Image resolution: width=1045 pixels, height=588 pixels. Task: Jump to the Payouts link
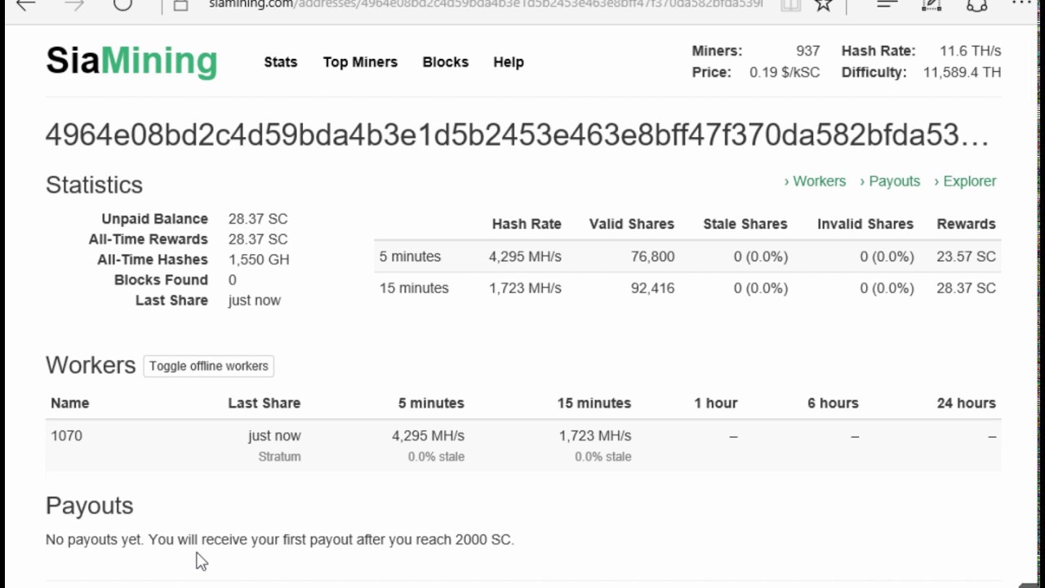(890, 181)
